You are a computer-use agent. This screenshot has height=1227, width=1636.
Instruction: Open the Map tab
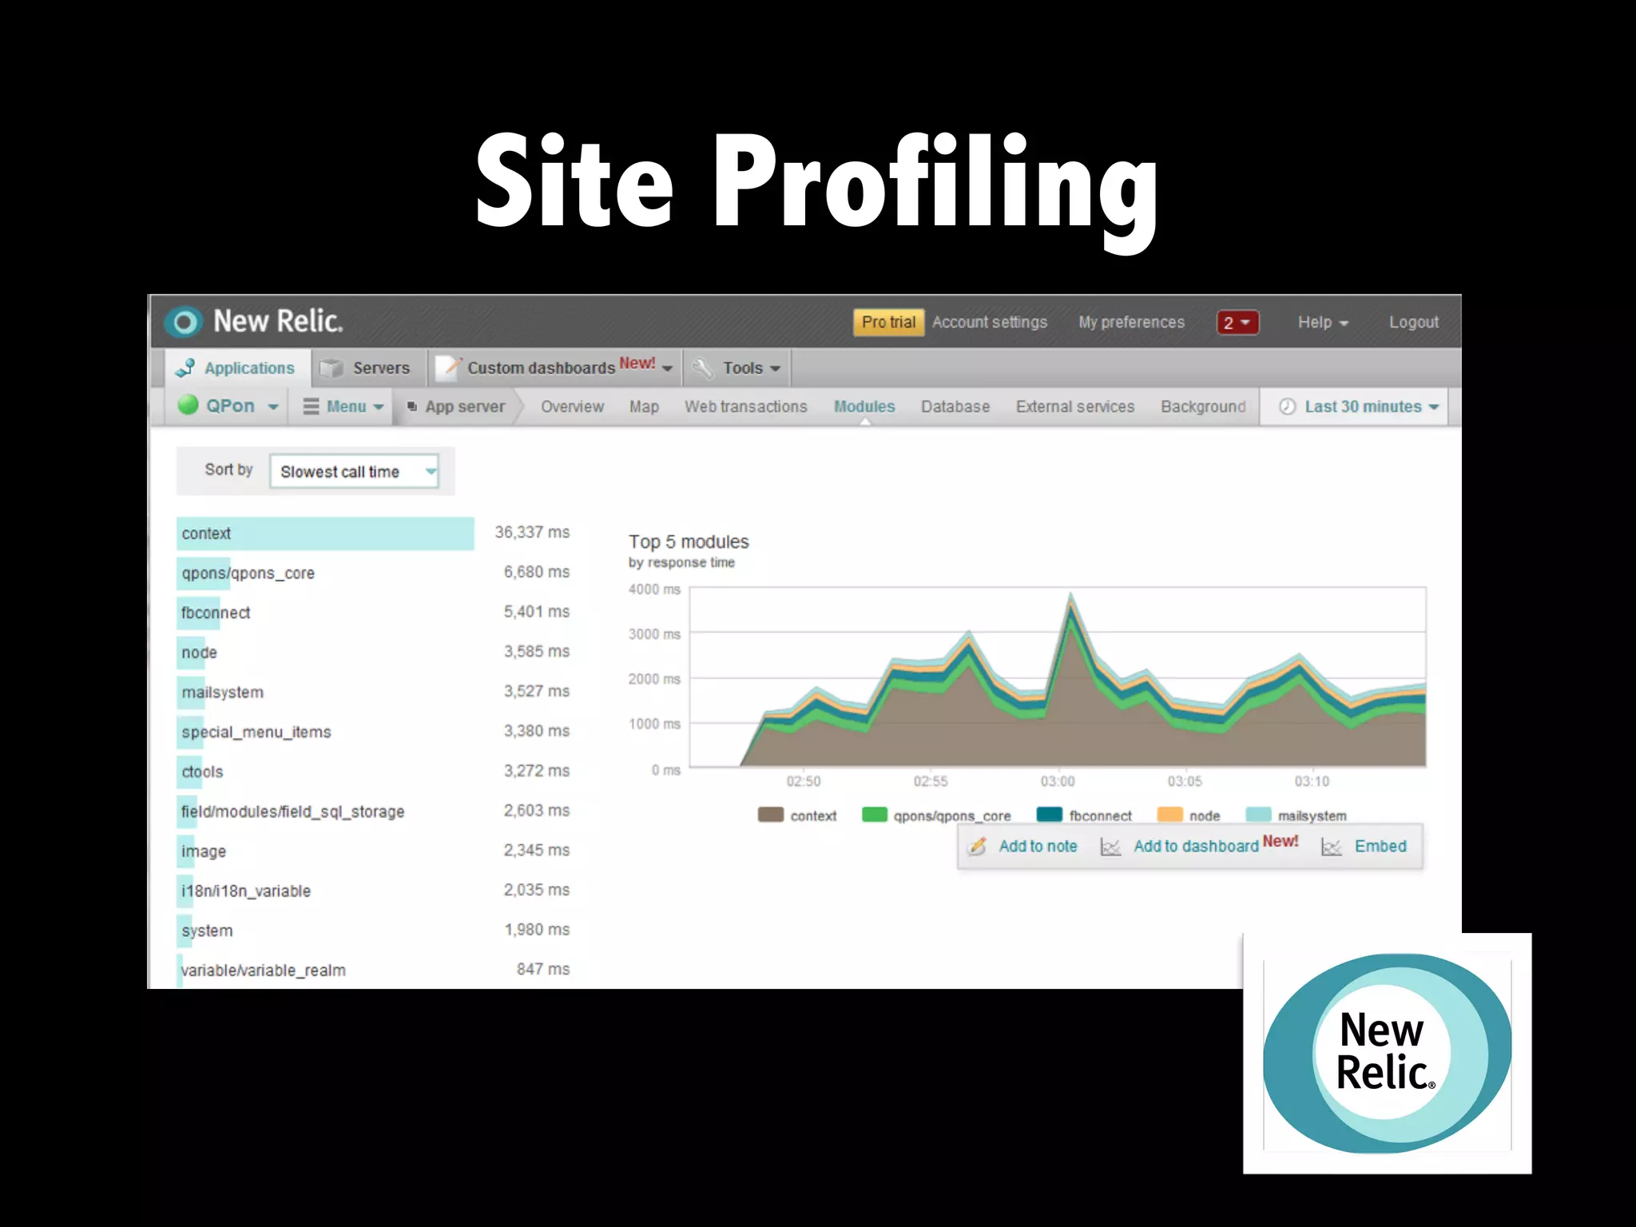click(644, 407)
